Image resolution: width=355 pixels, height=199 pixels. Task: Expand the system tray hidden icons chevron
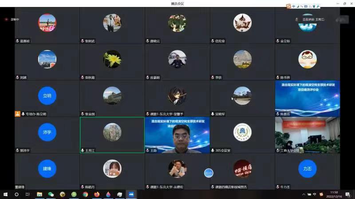304,194
